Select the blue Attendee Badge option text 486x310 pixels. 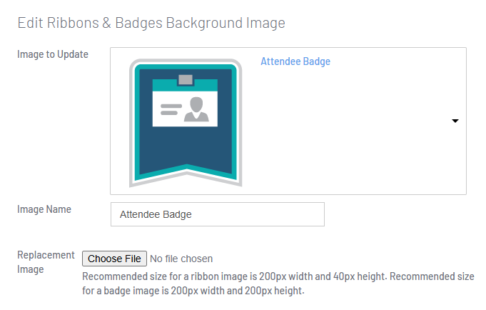295,62
